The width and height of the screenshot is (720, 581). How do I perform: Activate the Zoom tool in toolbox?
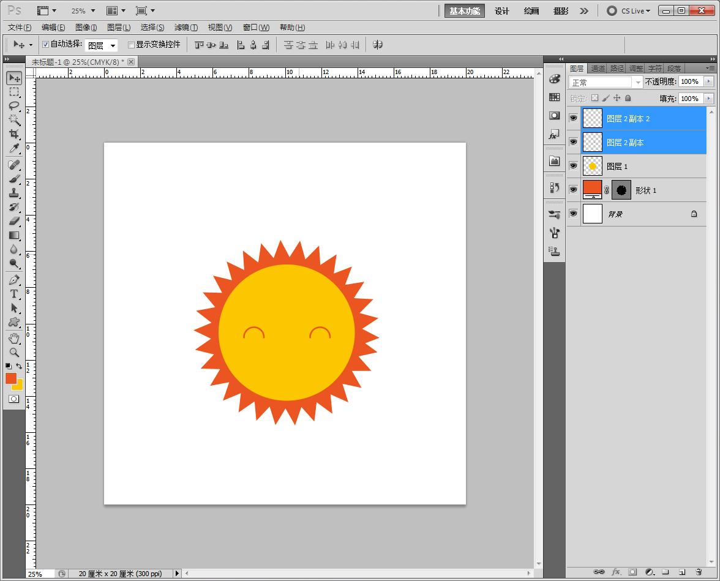(14, 353)
